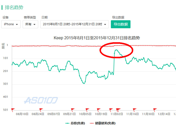176x127 pixels.
Task: Click the 设备 field label
Action: point(6,17)
